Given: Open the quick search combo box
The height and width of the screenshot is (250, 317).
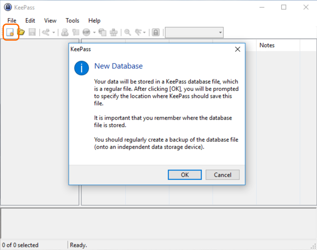Looking at the screenshot, I should tap(194, 32).
